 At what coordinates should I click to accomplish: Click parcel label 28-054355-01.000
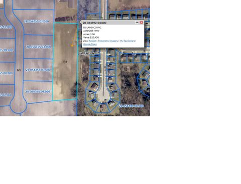point(36,22)
